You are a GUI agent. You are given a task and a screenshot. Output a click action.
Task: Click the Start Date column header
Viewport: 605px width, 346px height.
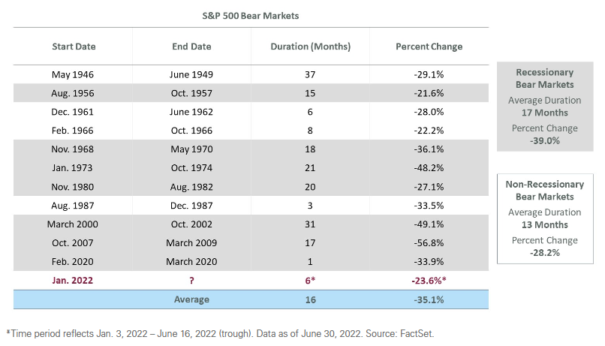(74, 47)
